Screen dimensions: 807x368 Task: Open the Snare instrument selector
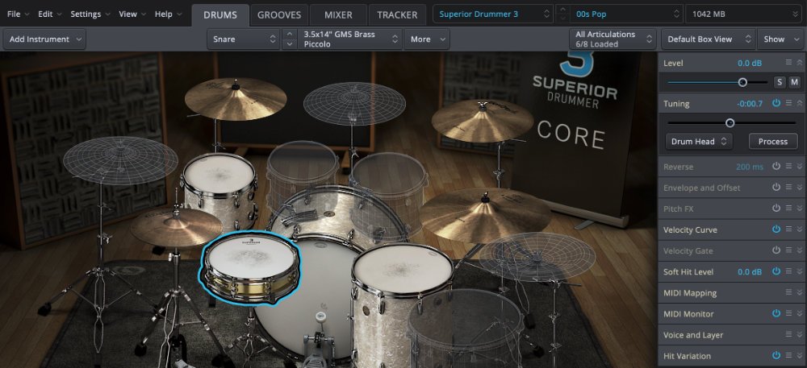[x=244, y=39]
